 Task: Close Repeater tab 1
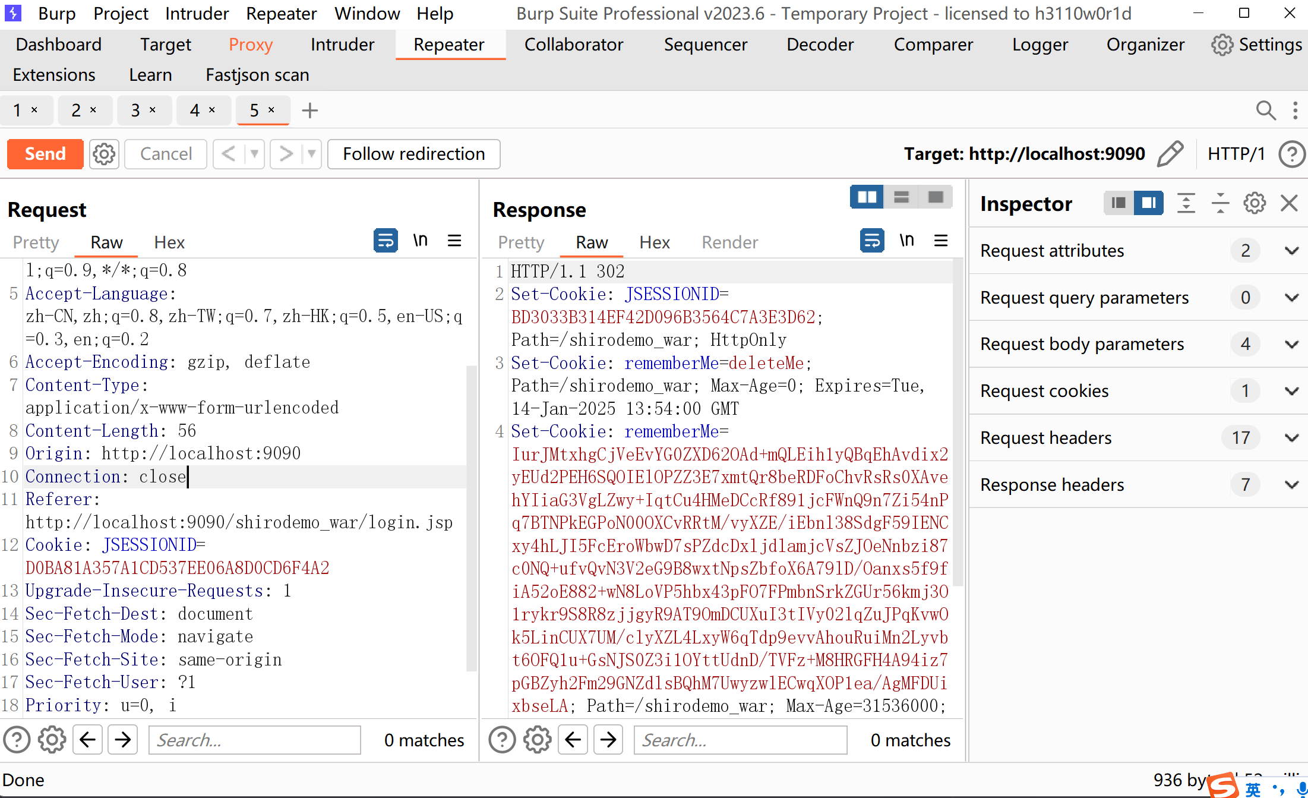click(34, 110)
